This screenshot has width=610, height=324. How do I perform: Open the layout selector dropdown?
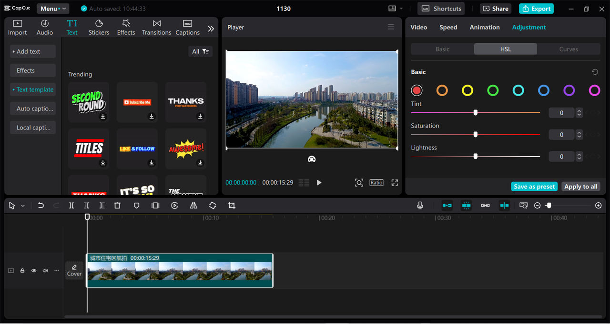coord(396,9)
